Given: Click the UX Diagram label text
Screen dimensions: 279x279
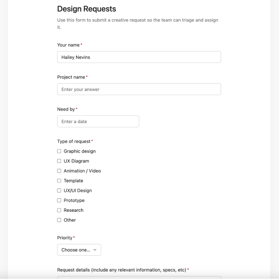Looking at the screenshot, I should (77, 161).
